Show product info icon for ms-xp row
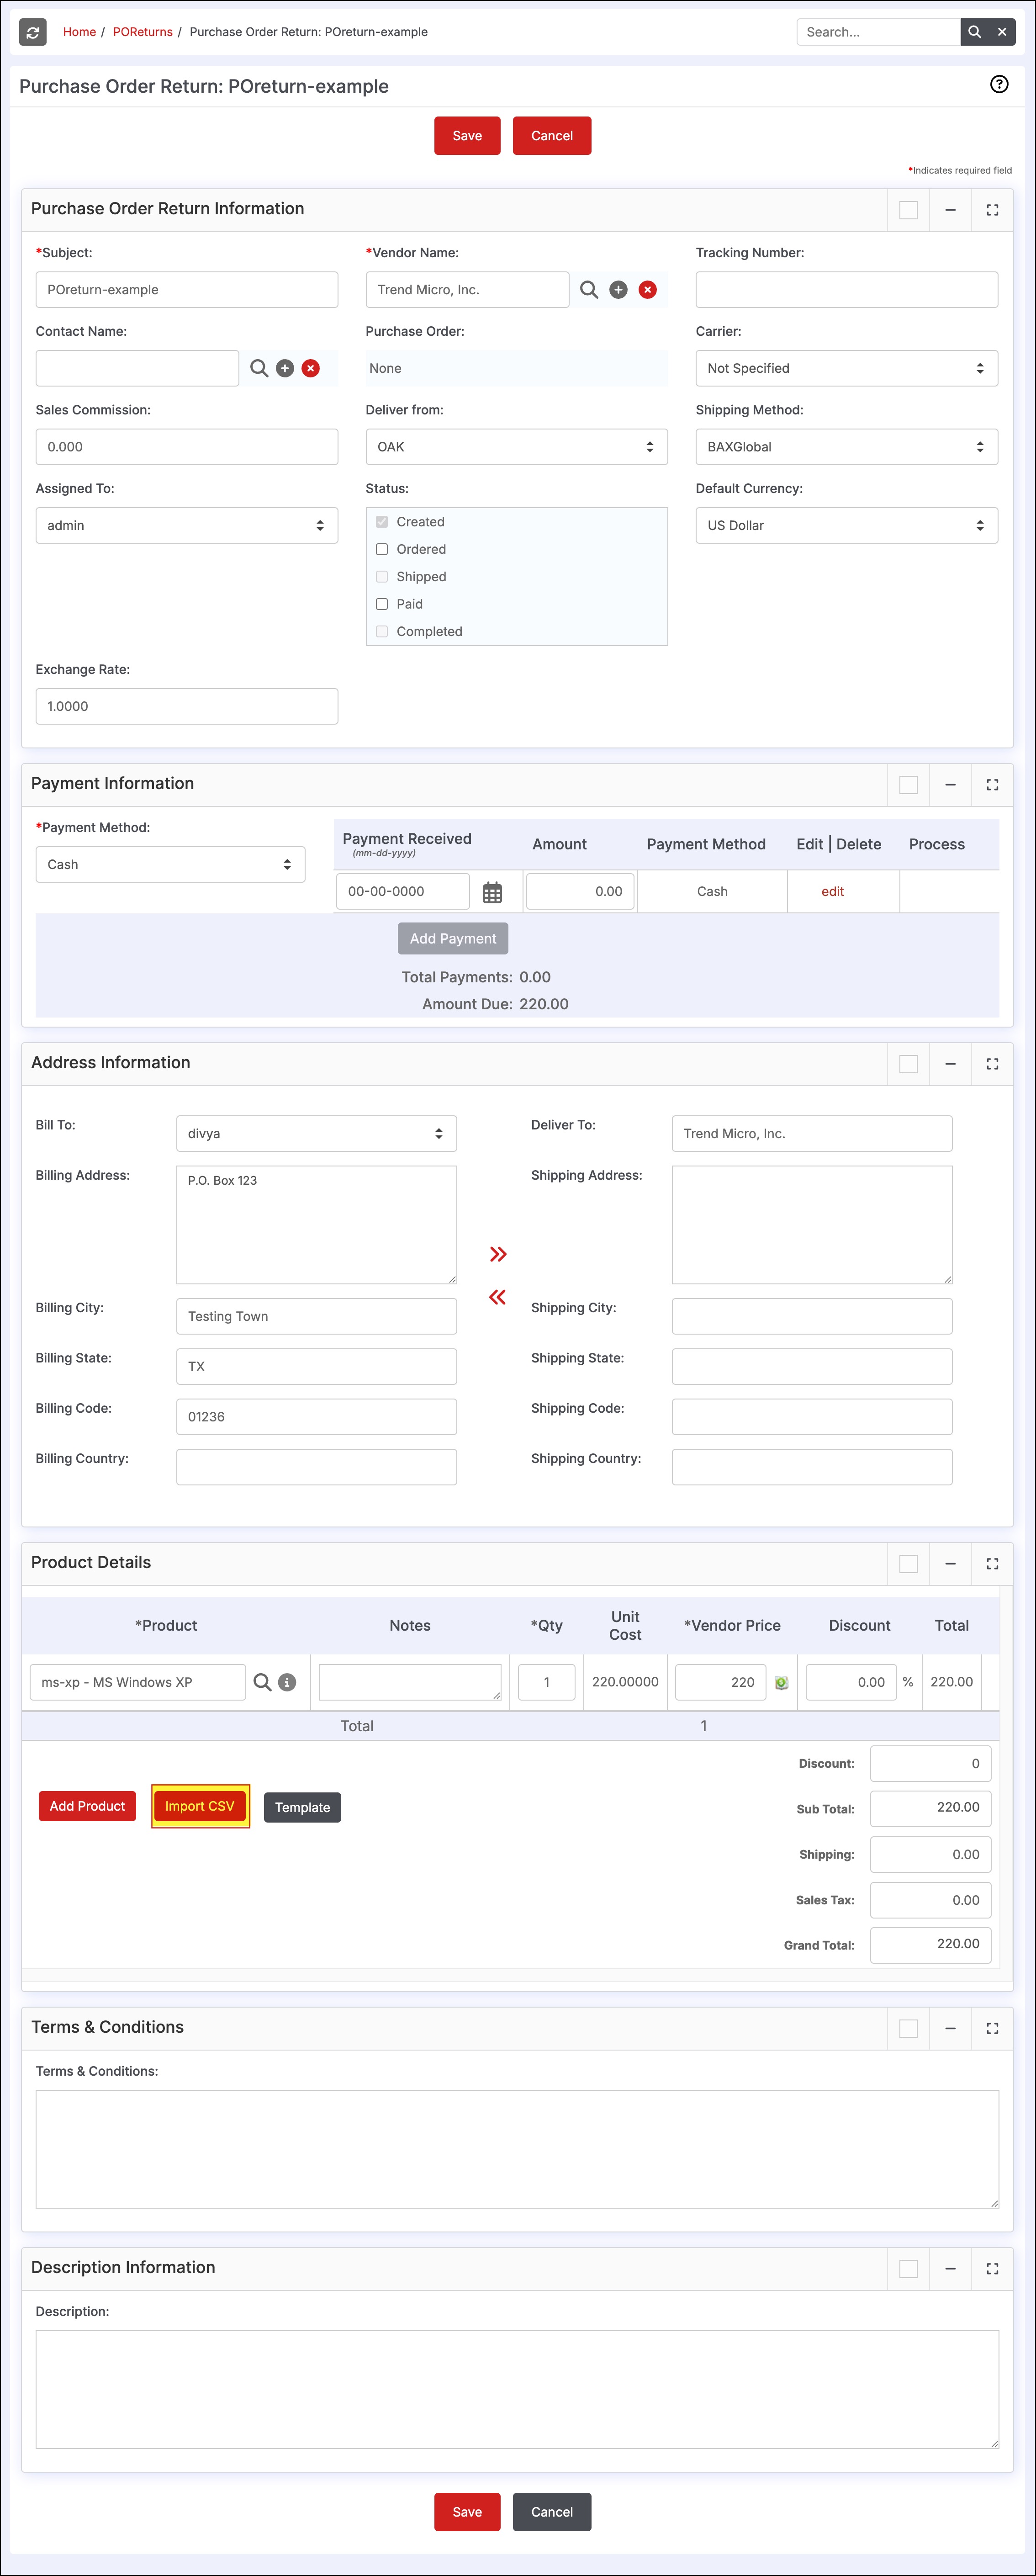Screen dimensions: 1036x2576 click(x=287, y=1682)
